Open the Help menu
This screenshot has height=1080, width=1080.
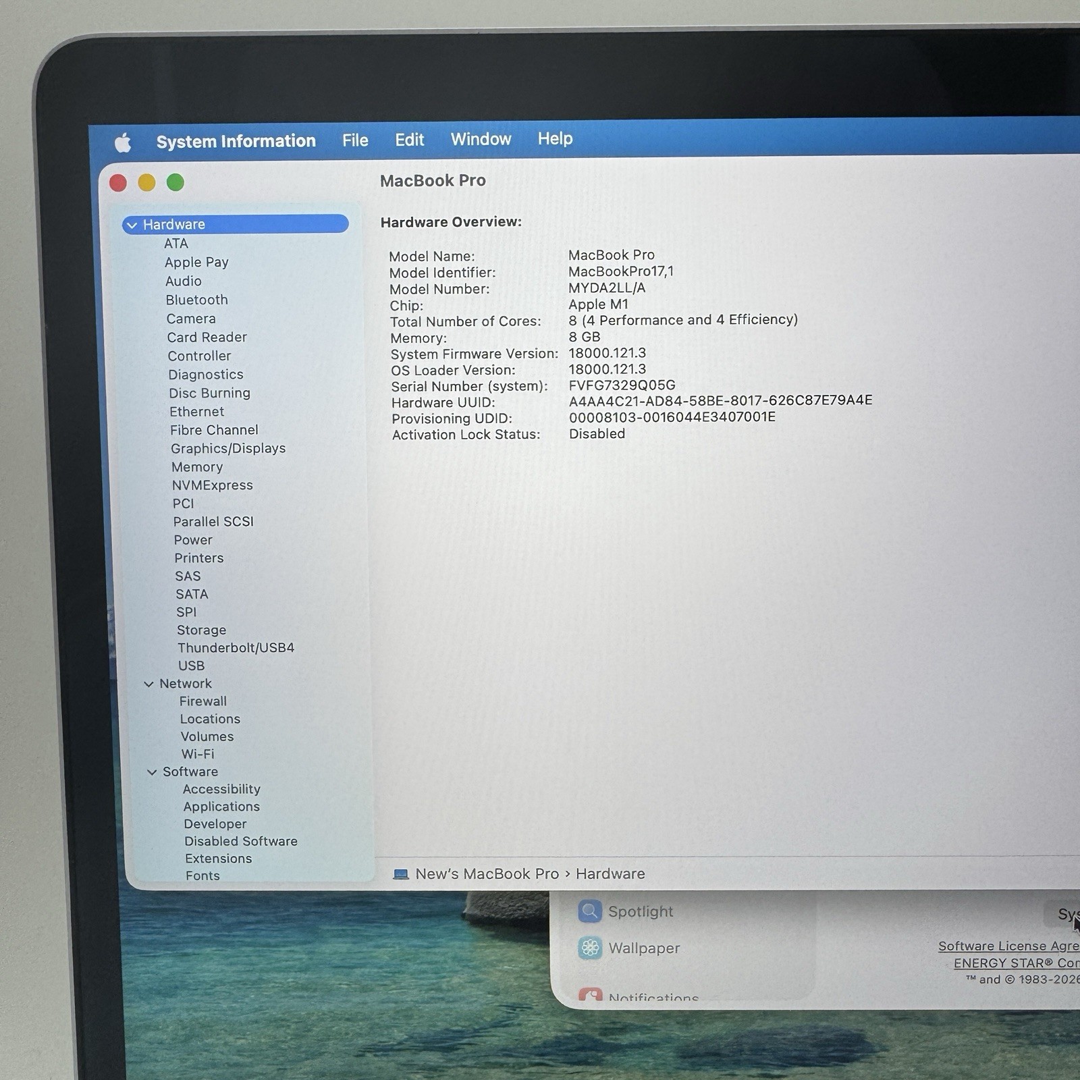tap(555, 138)
